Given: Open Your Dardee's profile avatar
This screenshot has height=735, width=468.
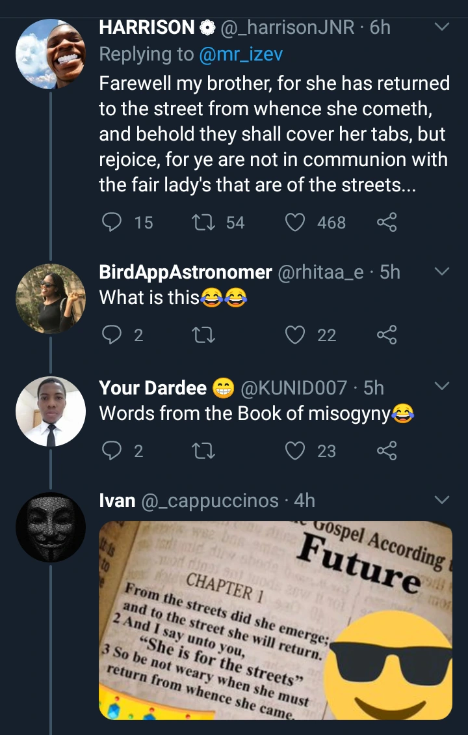Looking at the screenshot, I should coord(51,411).
